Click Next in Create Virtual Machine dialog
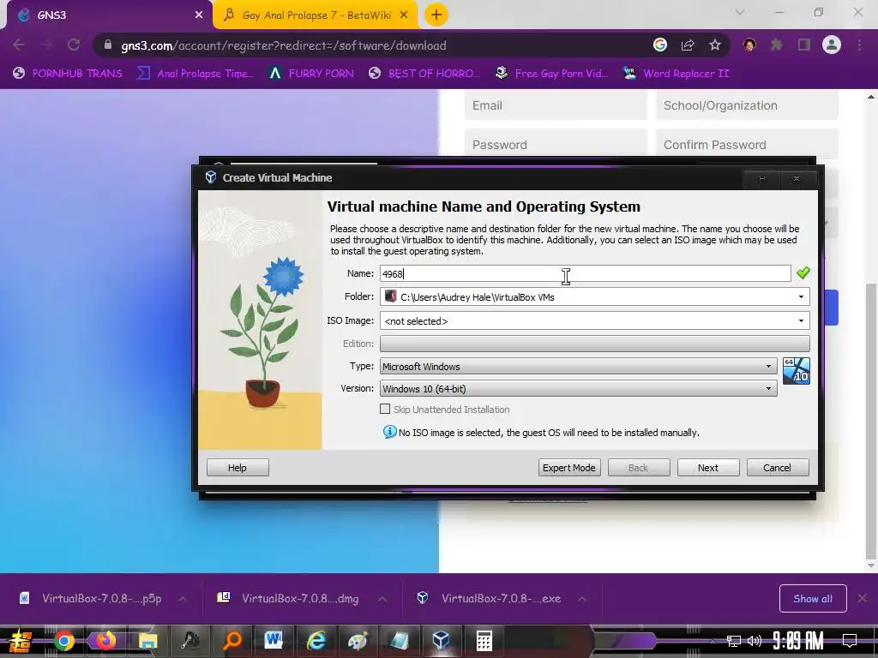Screen dimensions: 878x658 pyautogui.click(x=707, y=468)
